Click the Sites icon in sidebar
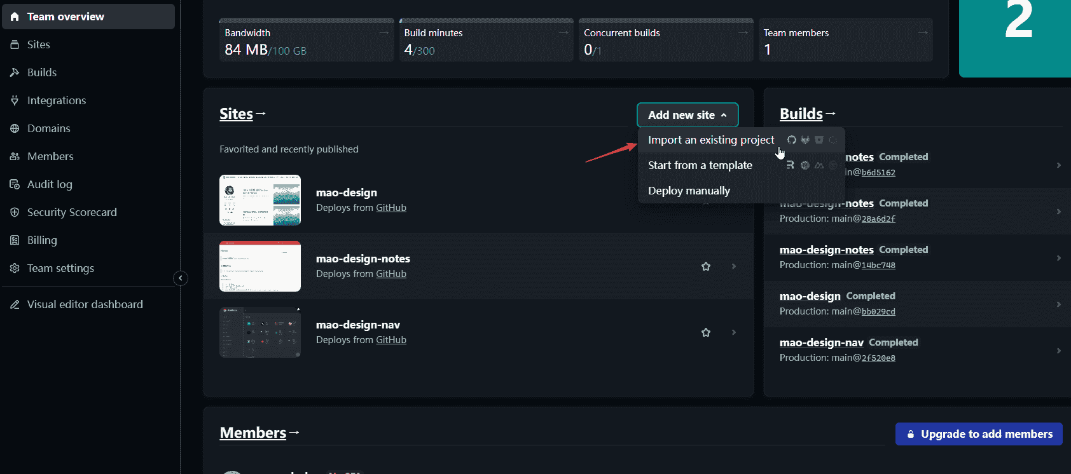The height and width of the screenshot is (474, 1071). coord(15,44)
